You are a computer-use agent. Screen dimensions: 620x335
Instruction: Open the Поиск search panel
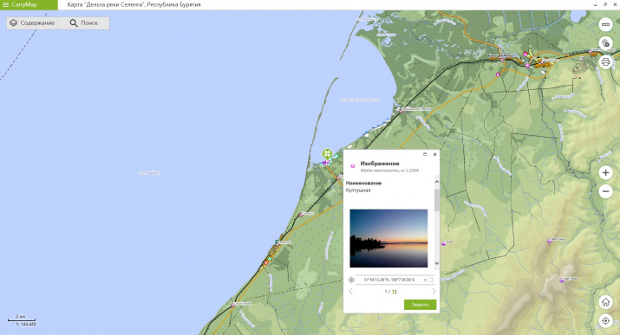tap(84, 23)
